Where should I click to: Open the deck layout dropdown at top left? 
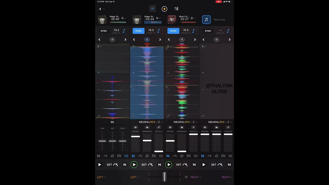point(102,9)
